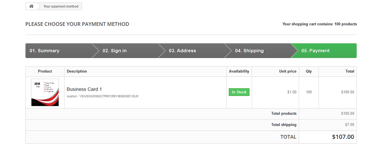Click the quantity value 100
This screenshot has width=382, height=148.
point(309,92)
